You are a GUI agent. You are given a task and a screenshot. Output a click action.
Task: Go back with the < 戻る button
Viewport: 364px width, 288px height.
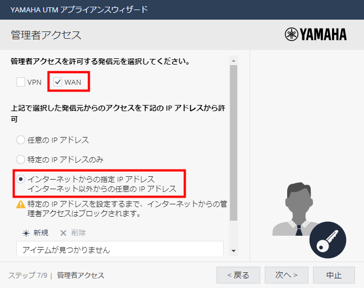(238, 275)
